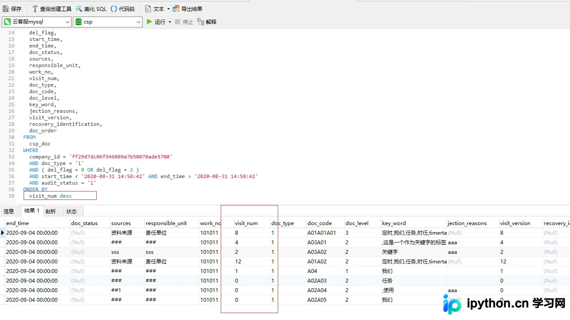Image resolution: width=570 pixels, height=320 pixels.
Task: Click the doc_status column header
Action: 89,223
